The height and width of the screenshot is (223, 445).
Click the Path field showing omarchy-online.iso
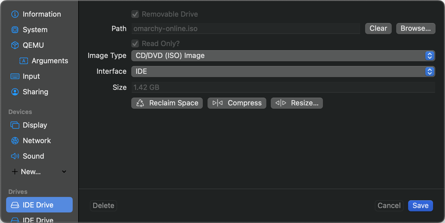(x=246, y=29)
